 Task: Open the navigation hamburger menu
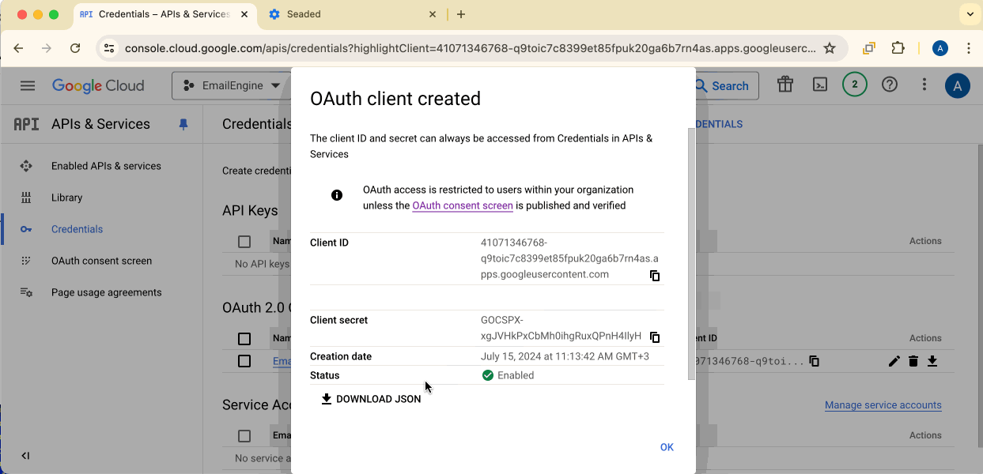pos(28,85)
